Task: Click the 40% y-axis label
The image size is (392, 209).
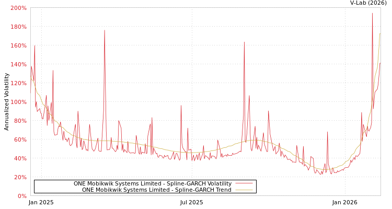Action: (x=20, y=158)
